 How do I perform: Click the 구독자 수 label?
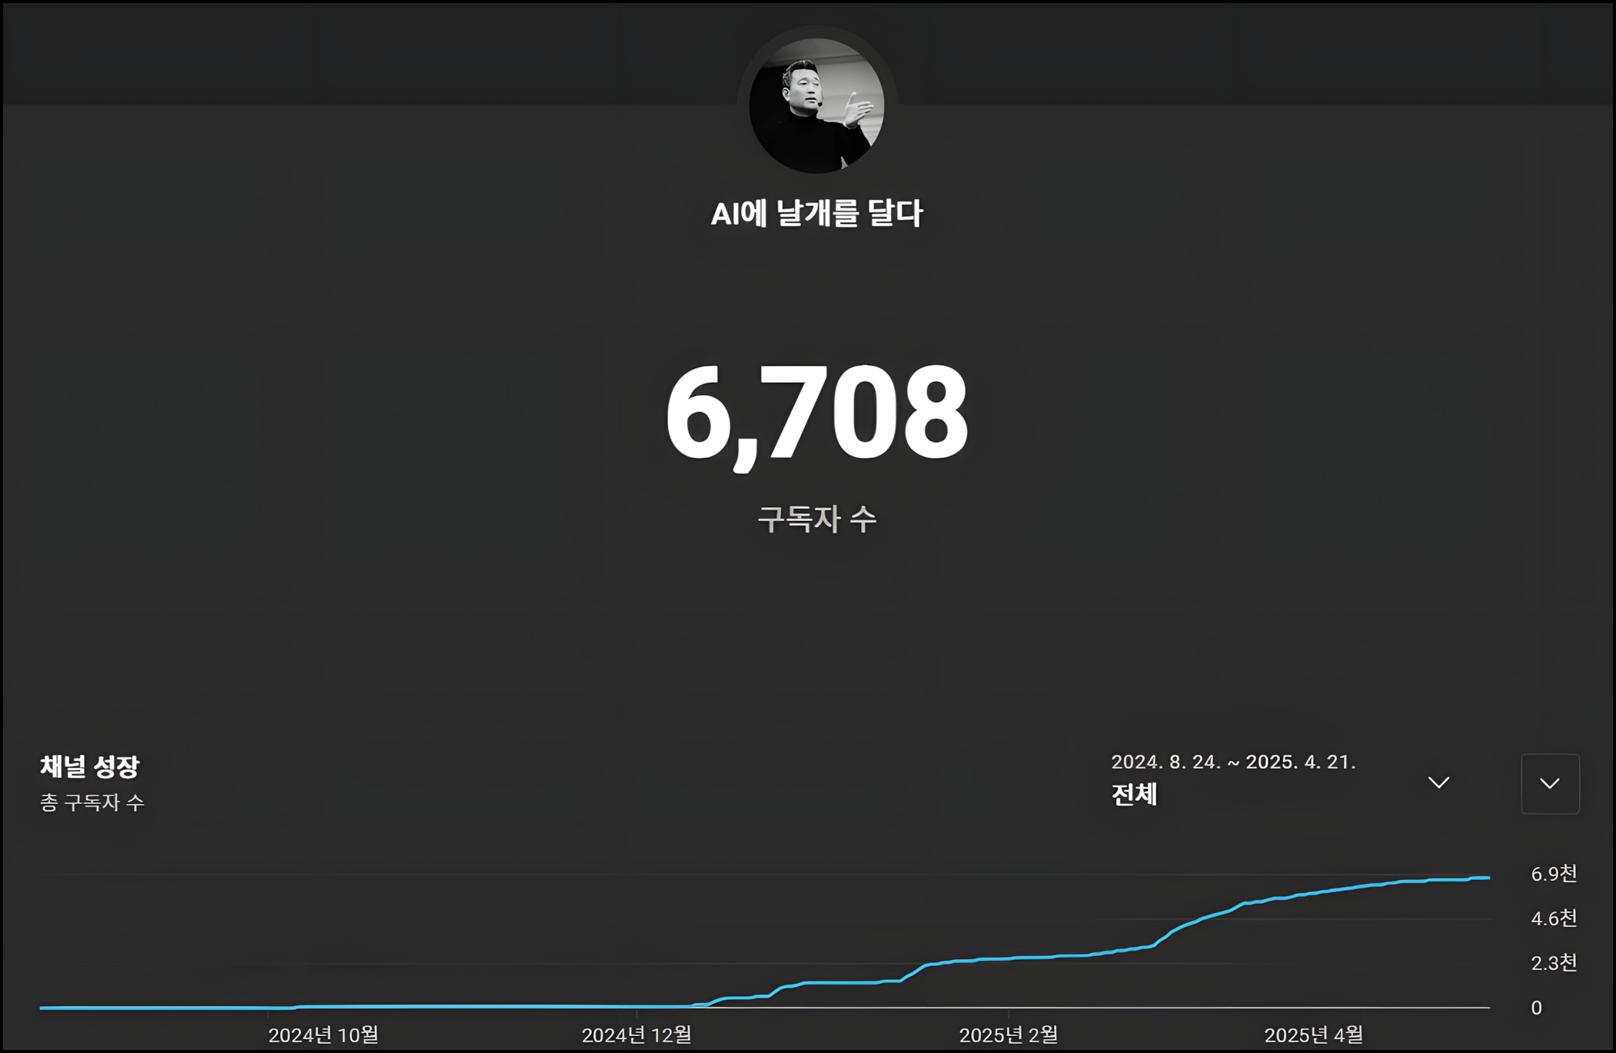[816, 519]
